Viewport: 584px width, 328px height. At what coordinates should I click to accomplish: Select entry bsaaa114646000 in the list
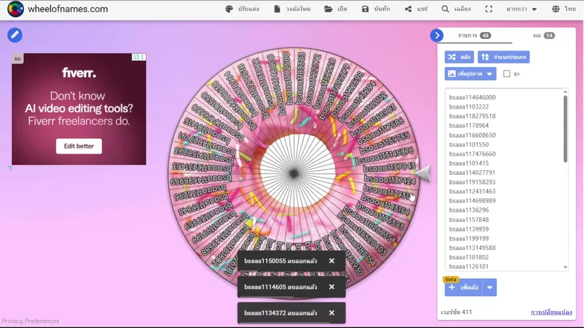click(472, 98)
